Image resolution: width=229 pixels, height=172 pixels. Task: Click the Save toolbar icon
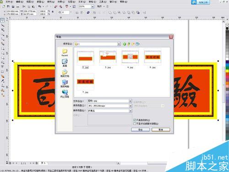coord(13,6)
